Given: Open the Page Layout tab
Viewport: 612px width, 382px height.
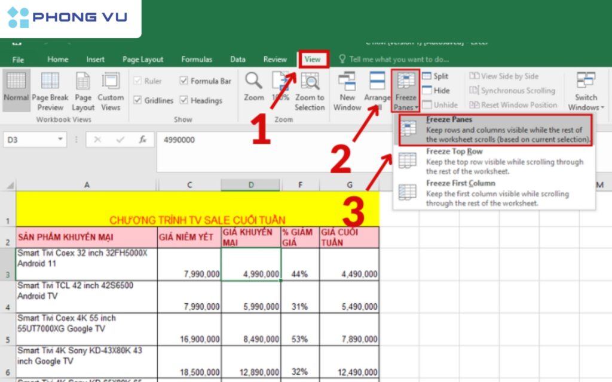Looking at the screenshot, I should [x=143, y=59].
